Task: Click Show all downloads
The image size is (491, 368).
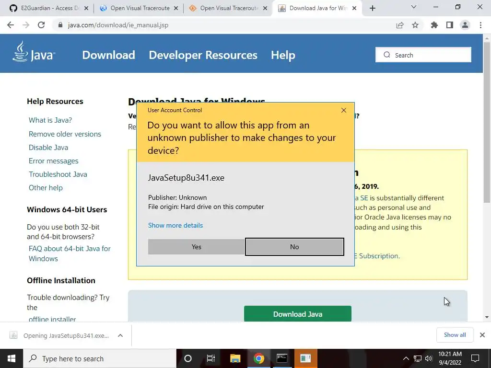Action: tap(455, 335)
